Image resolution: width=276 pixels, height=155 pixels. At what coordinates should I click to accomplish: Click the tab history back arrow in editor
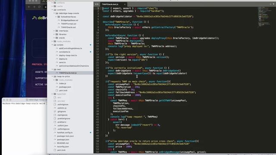click(x=96, y=4)
